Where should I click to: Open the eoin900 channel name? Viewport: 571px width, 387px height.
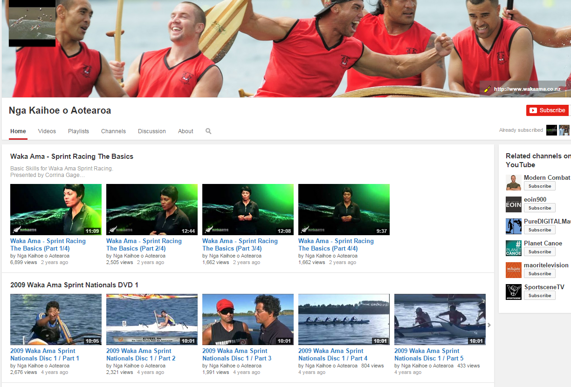click(535, 199)
